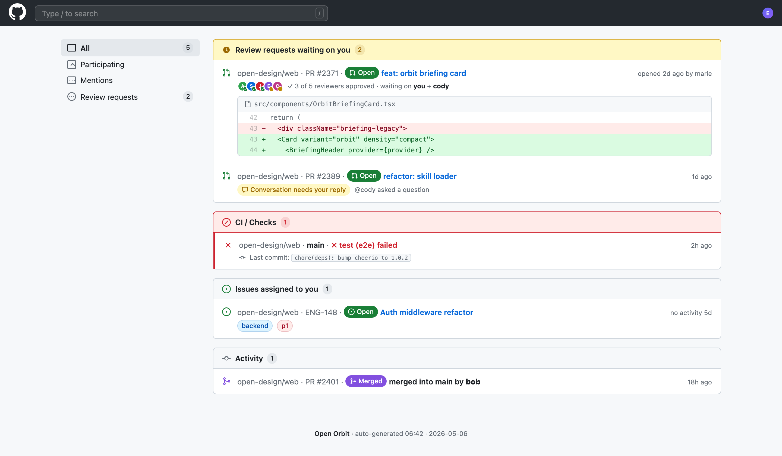The height and width of the screenshot is (456, 782).
Task: Open the feat: orbit briefing card link
Action: coord(423,73)
